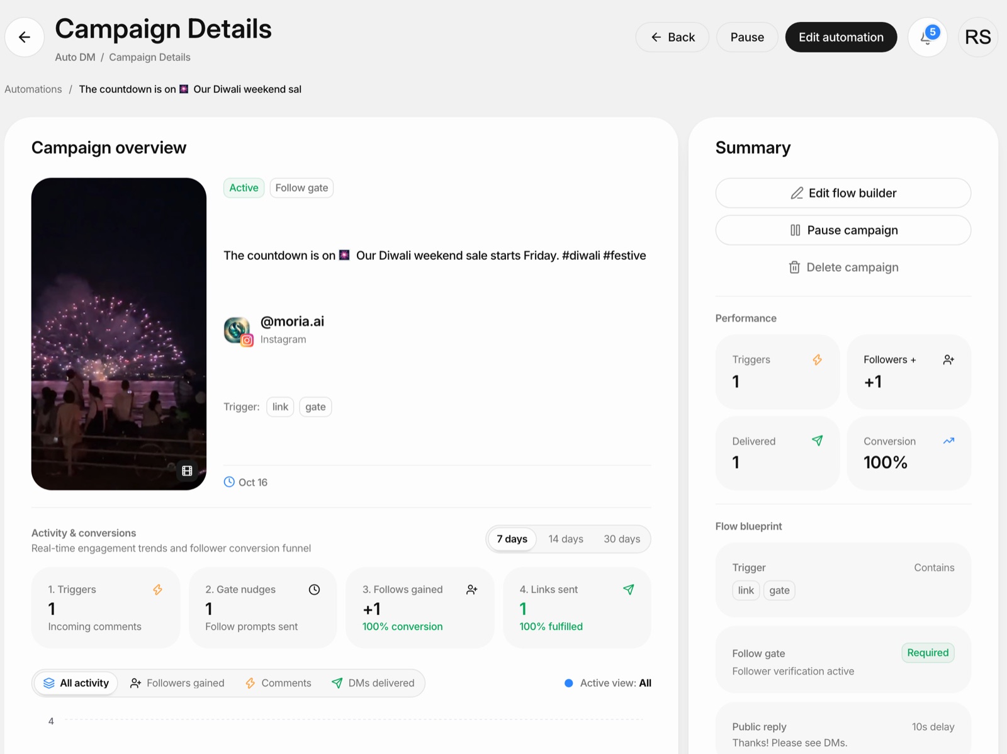1007x754 pixels.
Task: Click the paper plane icon in Delivered card
Action: [817, 441]
